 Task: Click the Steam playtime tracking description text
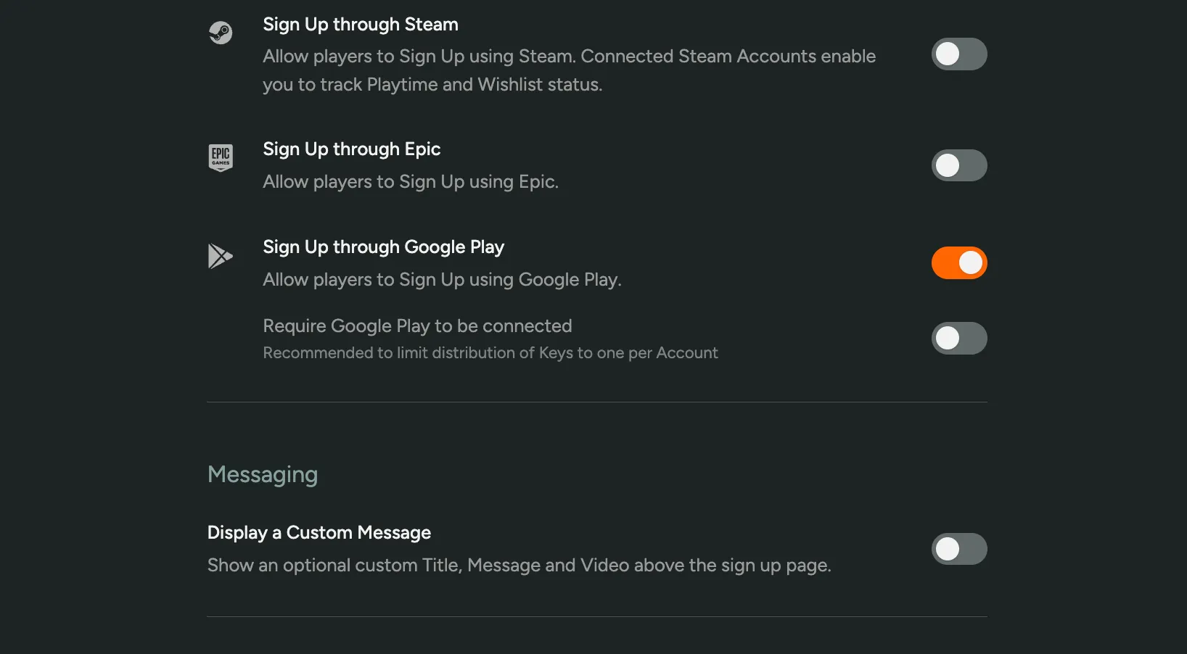coord(570,70)
